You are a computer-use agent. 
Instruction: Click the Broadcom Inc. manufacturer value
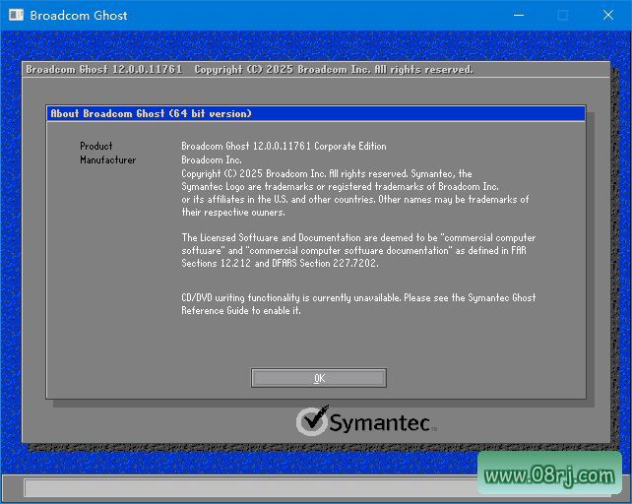pos(212,159)
